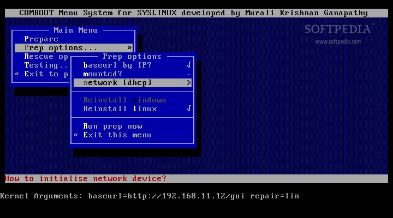Click the Kernel Arguments line
The image size is (393, 218).
pyautogui.click(x=150, y=196)
